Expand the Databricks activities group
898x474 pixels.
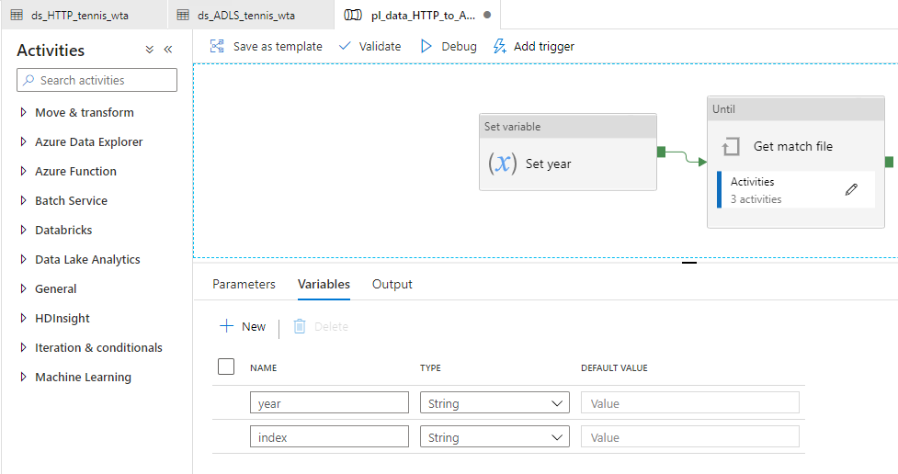click(x=24, y=231)
